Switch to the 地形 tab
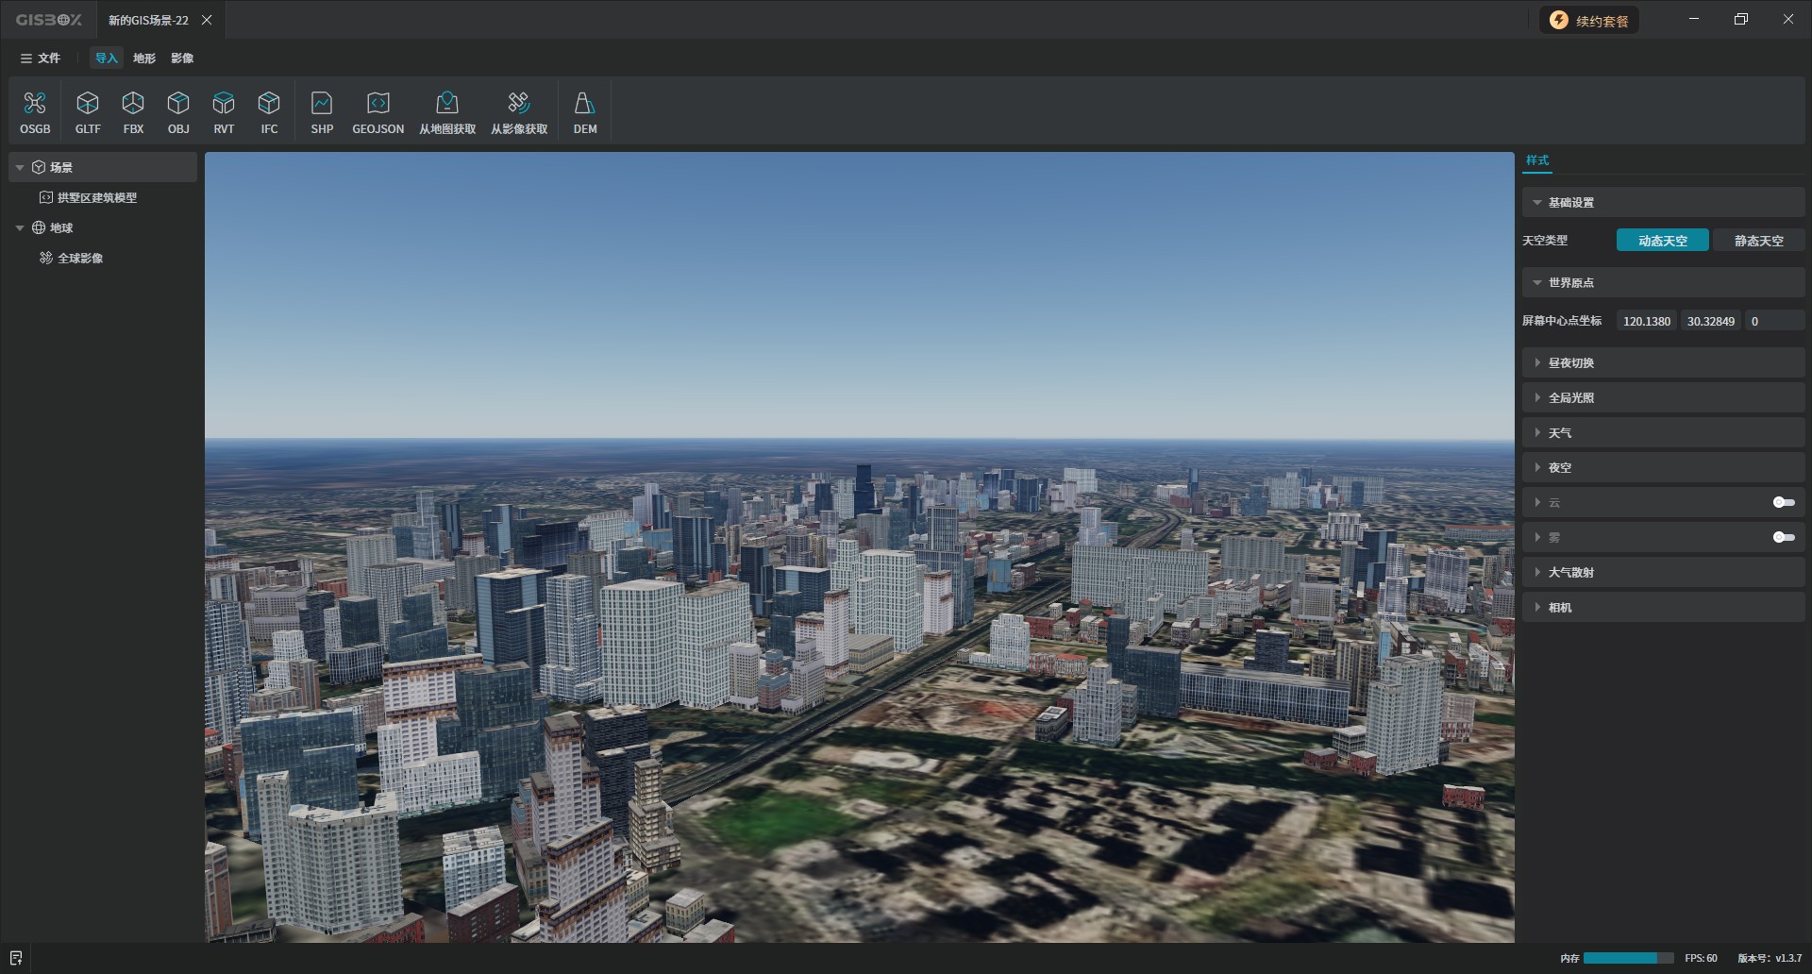The height and width of the screenshot is (974, 1812). coord(144,59)
